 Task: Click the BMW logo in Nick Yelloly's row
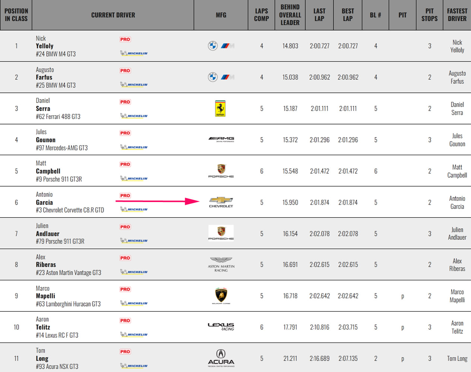(x=213, y=46)
